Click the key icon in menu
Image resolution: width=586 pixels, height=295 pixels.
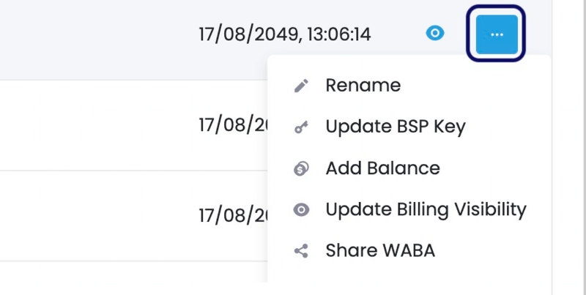(301, 127)
